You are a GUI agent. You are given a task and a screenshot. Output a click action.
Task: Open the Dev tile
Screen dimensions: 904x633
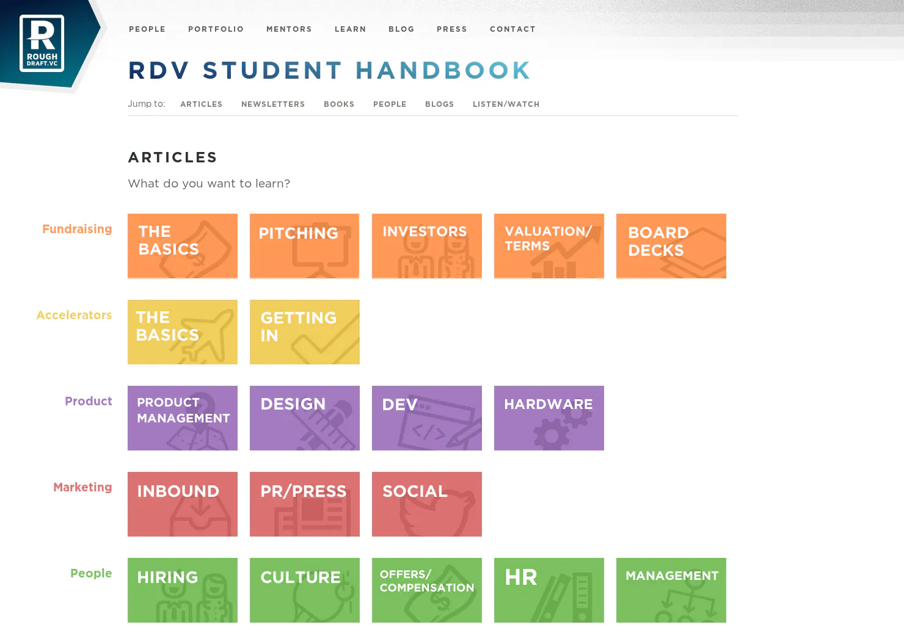(x=427, y=418)
